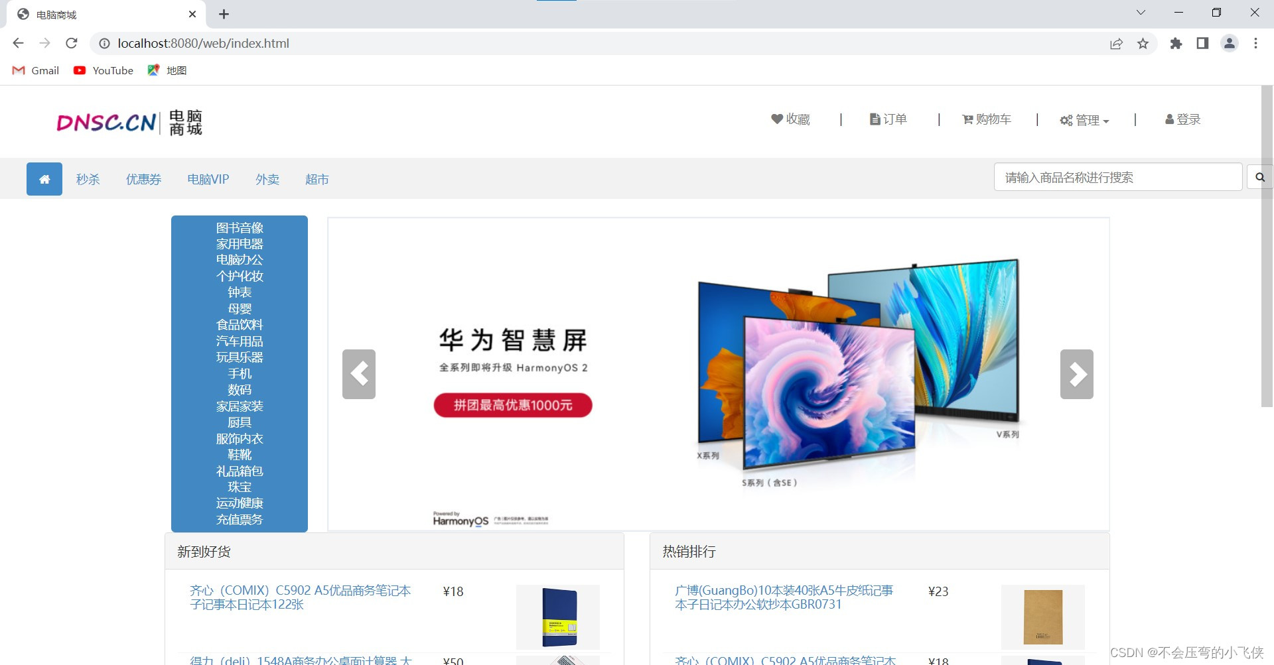Open the 超市 navigation tab
The height and width of the screenshot is (665, 1274).
pyautogui.click(x=317, y=179)
